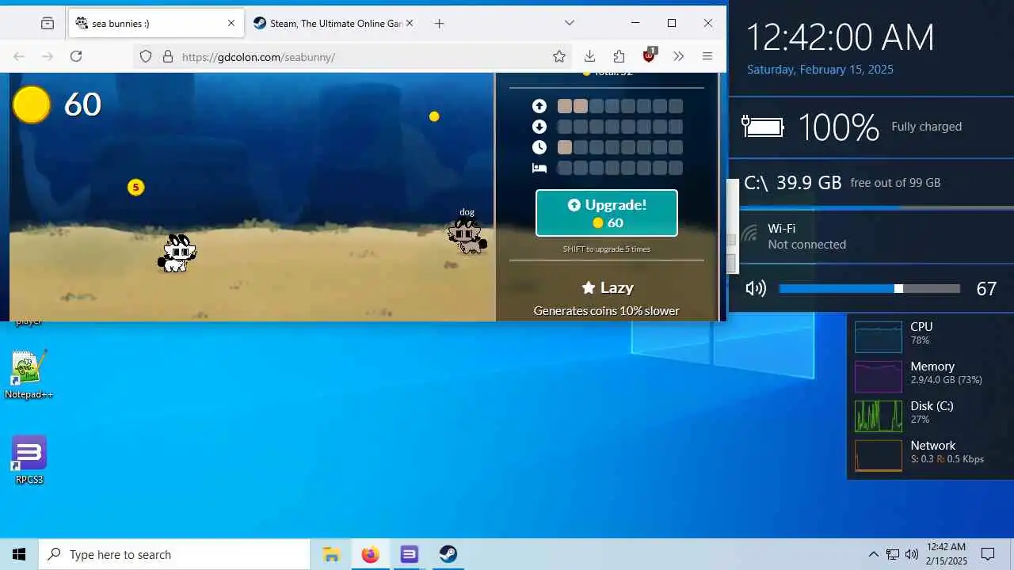Open the extensions puzzle icon
Screen dimensions: 1014x570
click(x=619, y=56)
